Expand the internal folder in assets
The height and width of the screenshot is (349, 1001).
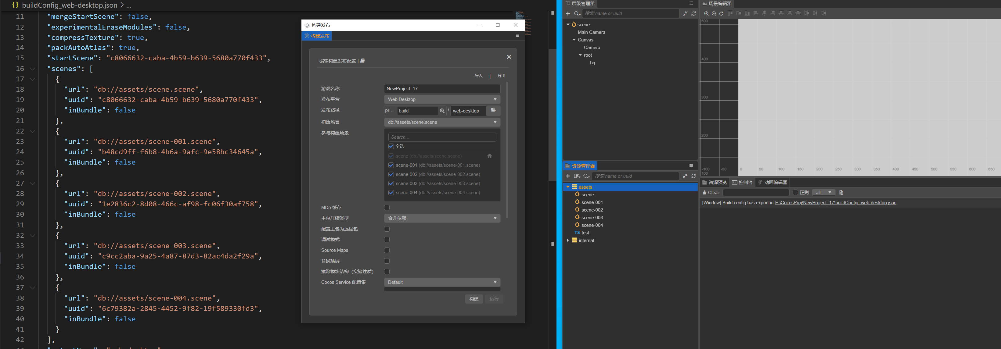pos(568,240)
